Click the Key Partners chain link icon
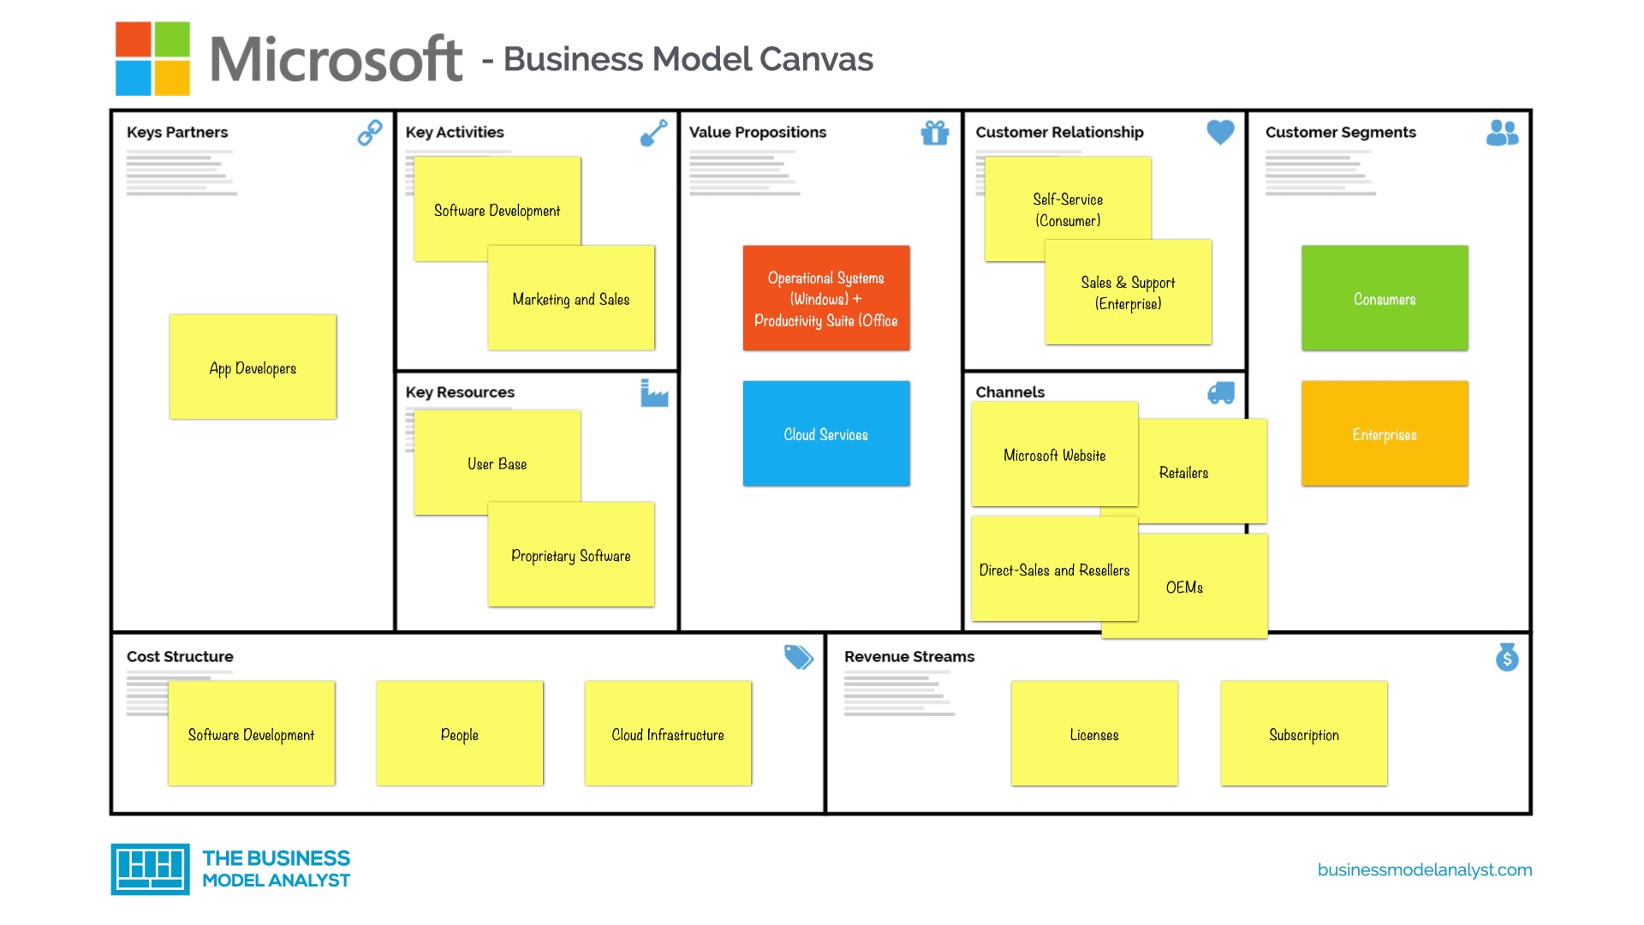Viewport: 1644px width, 925px height. [368, 134]
